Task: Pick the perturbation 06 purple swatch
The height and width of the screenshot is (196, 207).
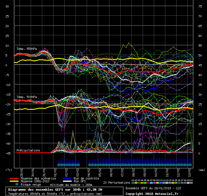Action: [148, 183]
